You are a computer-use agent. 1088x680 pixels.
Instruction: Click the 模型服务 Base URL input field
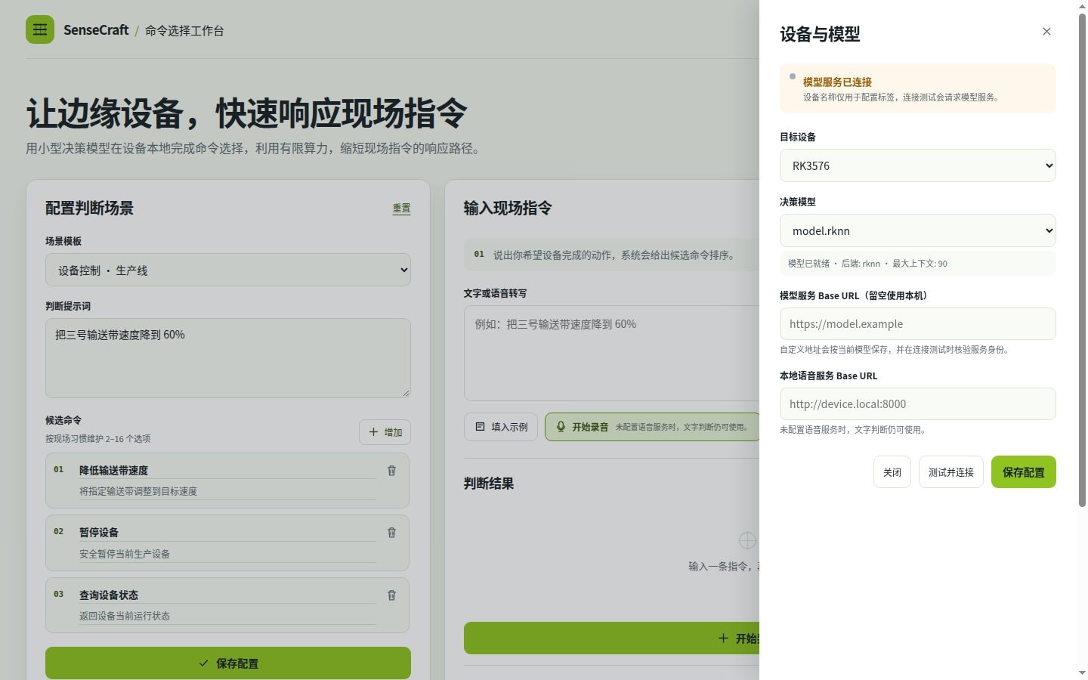(917, 324)
